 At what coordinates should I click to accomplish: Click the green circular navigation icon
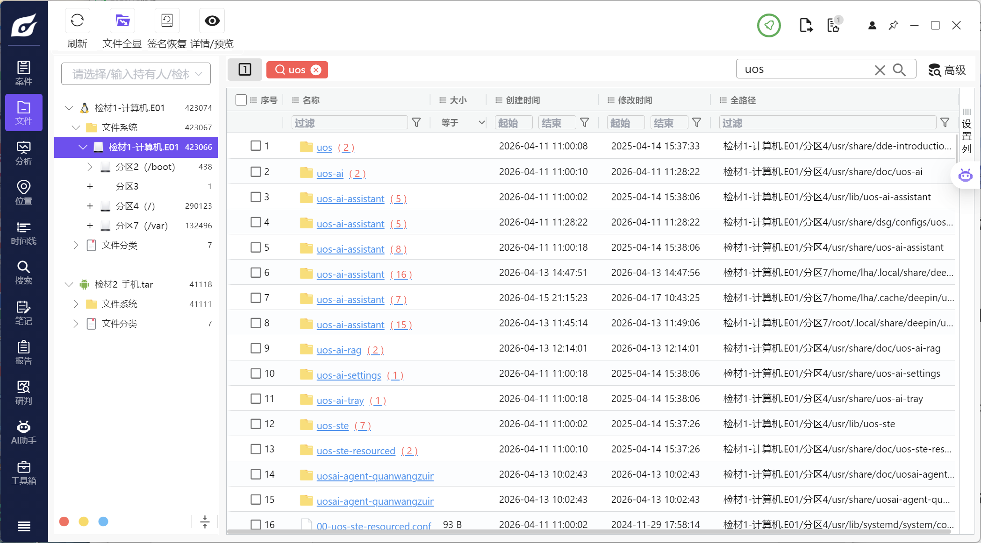click(x=769, y=25)
